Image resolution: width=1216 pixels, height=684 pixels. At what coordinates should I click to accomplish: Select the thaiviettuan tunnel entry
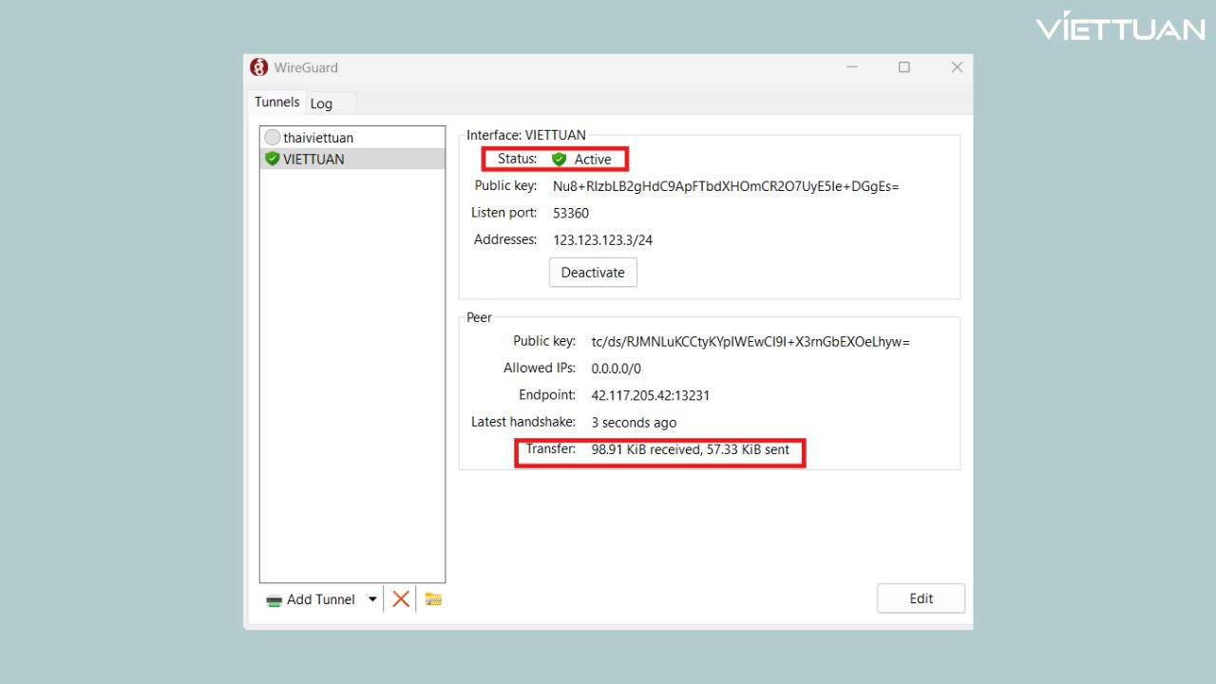coord(318,138)
